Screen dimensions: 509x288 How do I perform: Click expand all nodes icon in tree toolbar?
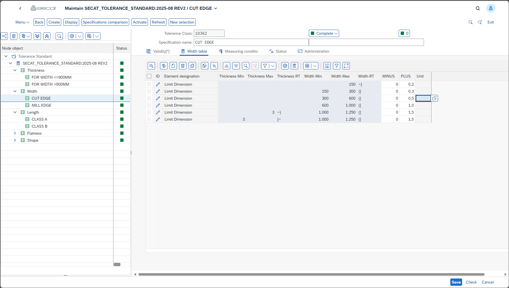pos(37,36)
